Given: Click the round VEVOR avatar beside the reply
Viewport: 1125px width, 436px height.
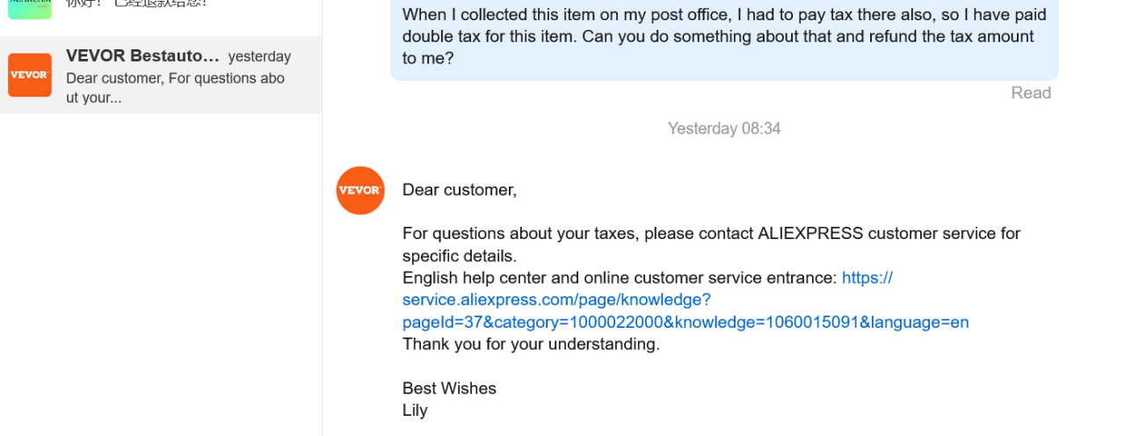Looking at the screenshot, I should pyautogui.click(x=360, y=190).
